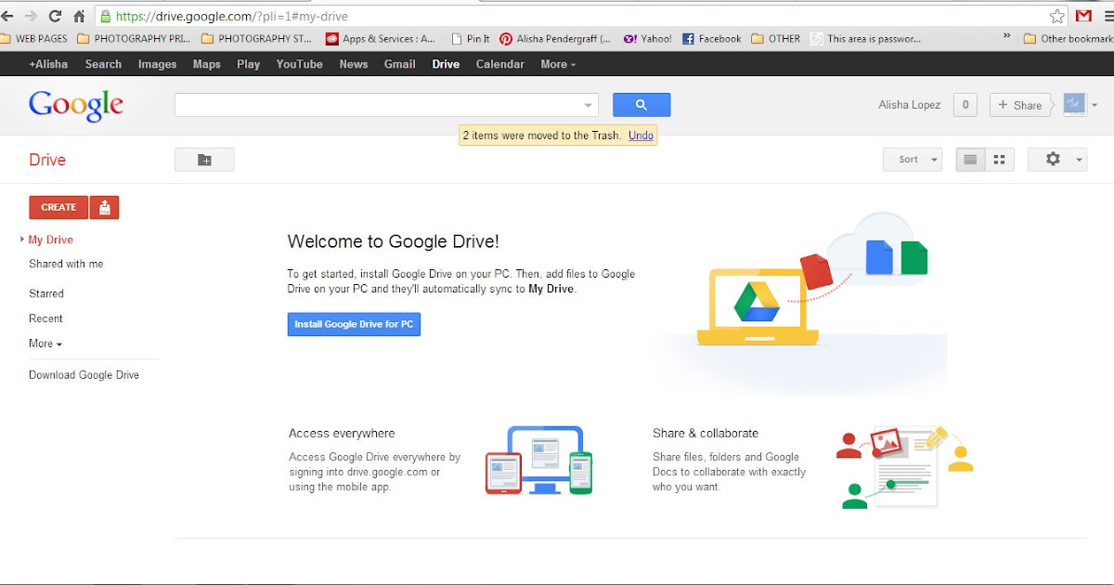Open the Facebook bookmark
Image resolution: width=1114 pixels, height=585 pixels.
click(712, 39)
